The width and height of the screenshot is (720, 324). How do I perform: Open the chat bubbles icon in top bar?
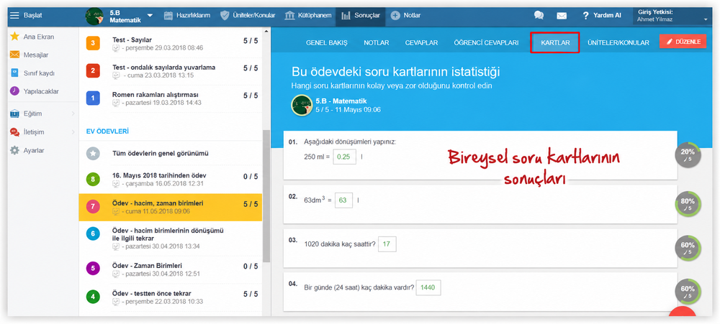[539, 15]
